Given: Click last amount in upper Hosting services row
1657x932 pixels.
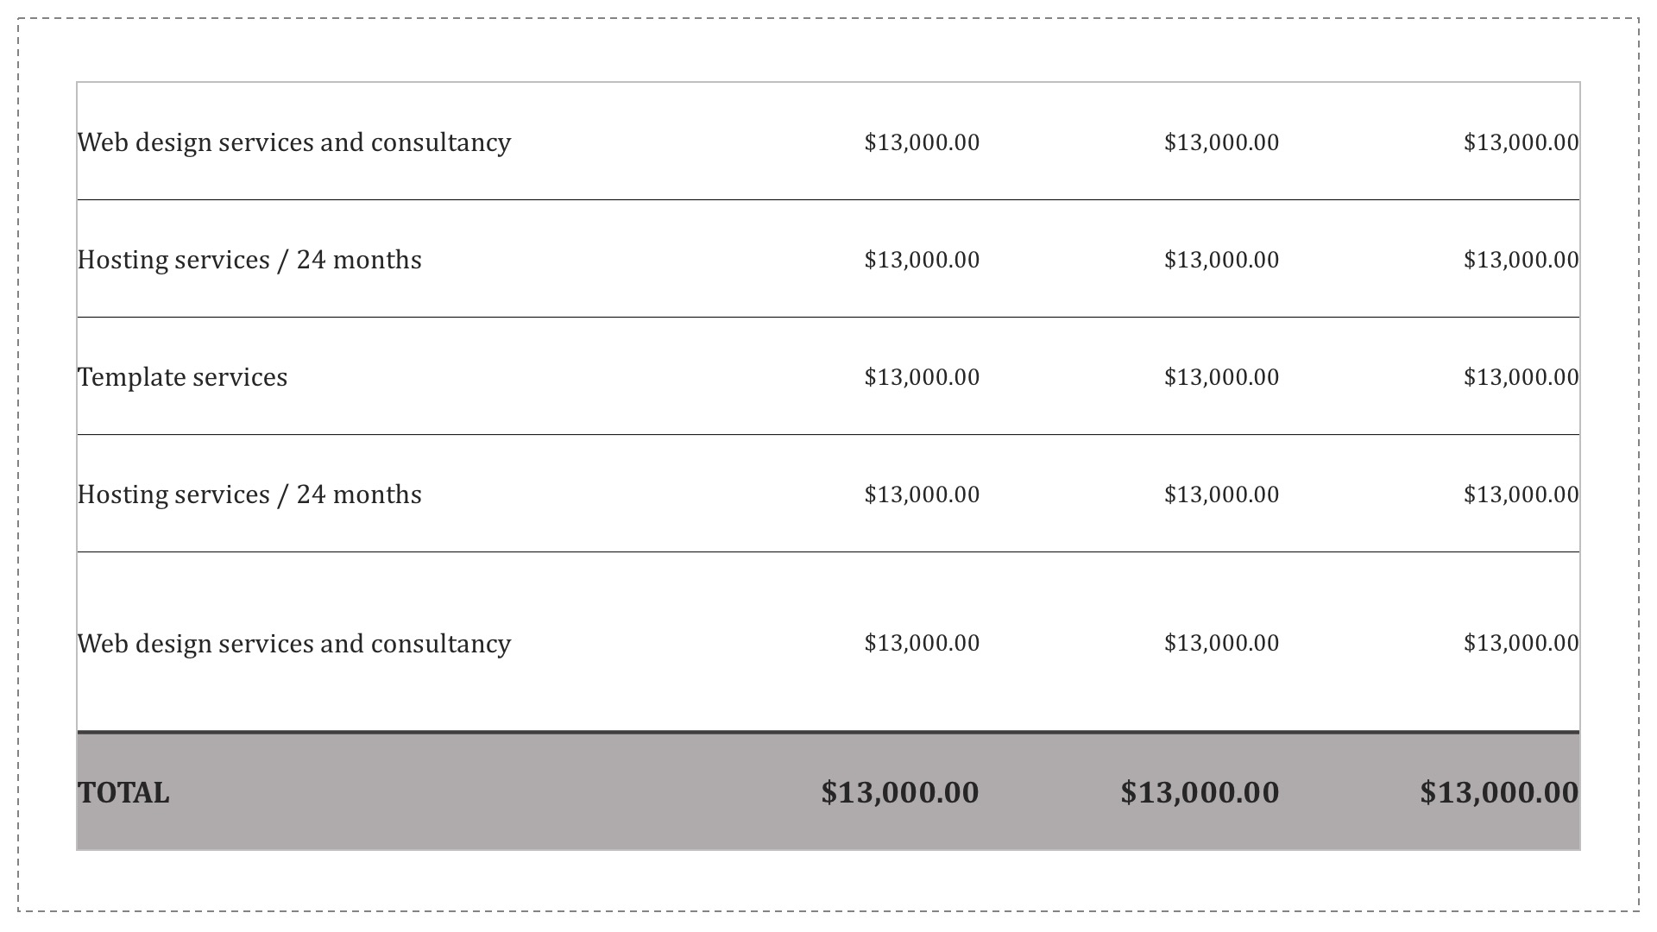Looking at the screenshot, I should click(x=1521, y=260).
